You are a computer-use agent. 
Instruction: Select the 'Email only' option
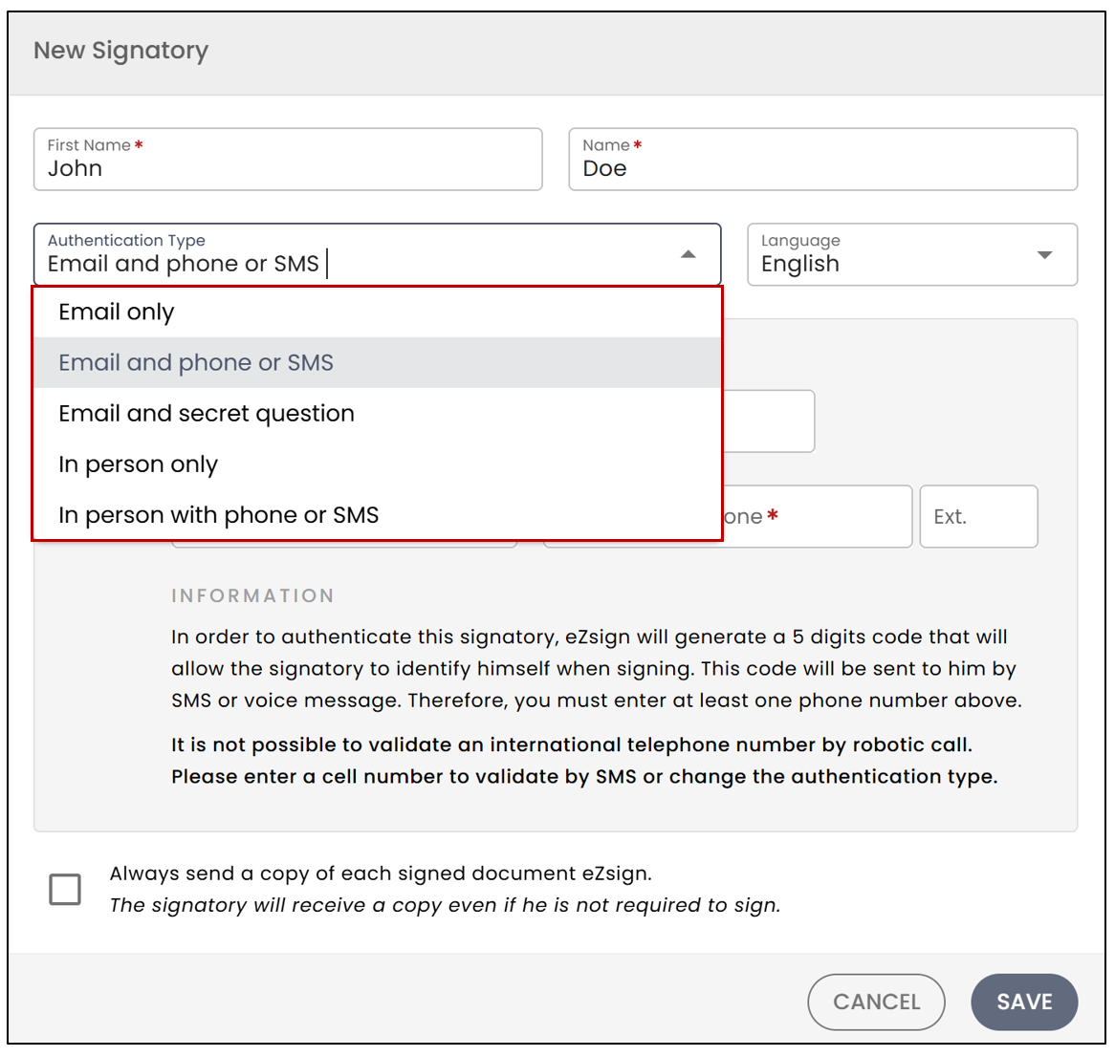click(378, 313)
